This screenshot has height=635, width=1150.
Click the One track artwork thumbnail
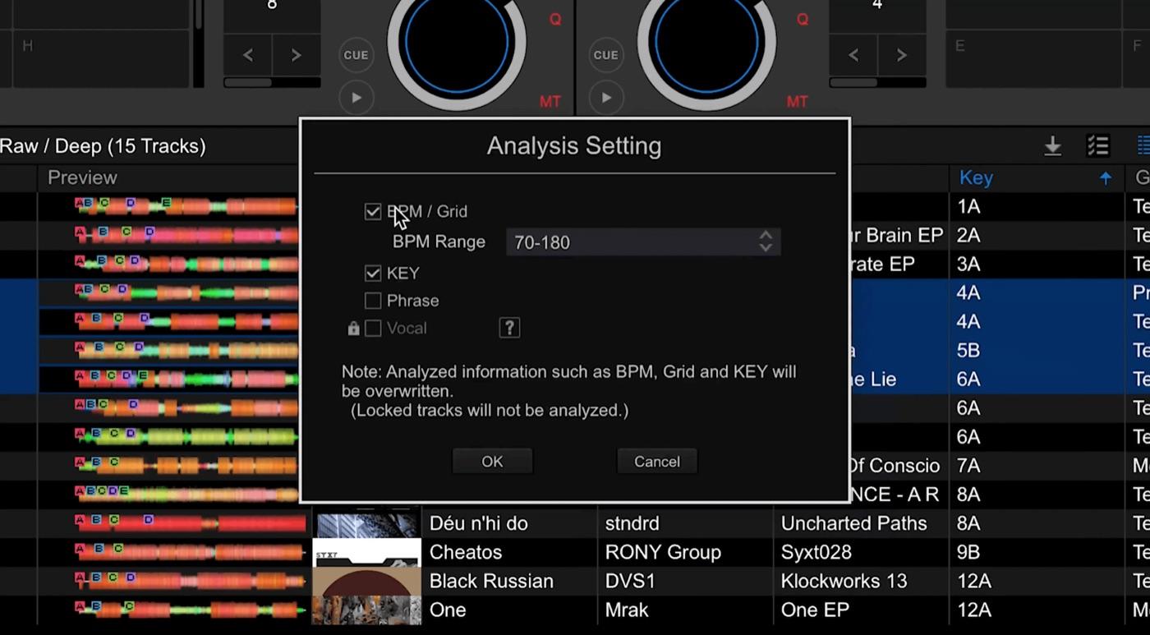366,610
